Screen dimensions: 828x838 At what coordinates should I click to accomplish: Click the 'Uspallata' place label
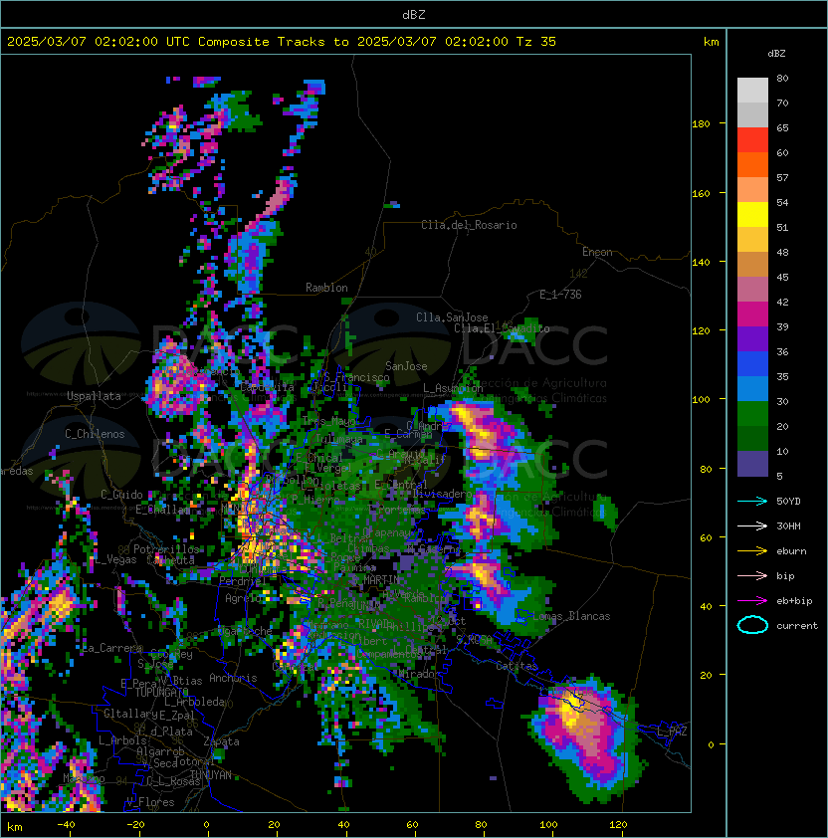coord(94,396)
